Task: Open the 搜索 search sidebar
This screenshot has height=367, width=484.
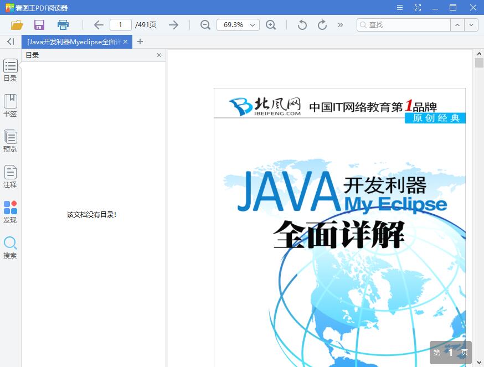Action: tap(10, 247)
